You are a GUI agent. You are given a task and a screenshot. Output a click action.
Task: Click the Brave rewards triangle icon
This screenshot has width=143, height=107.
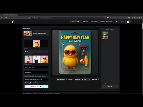pyautogui.click(x=111, y=18)
